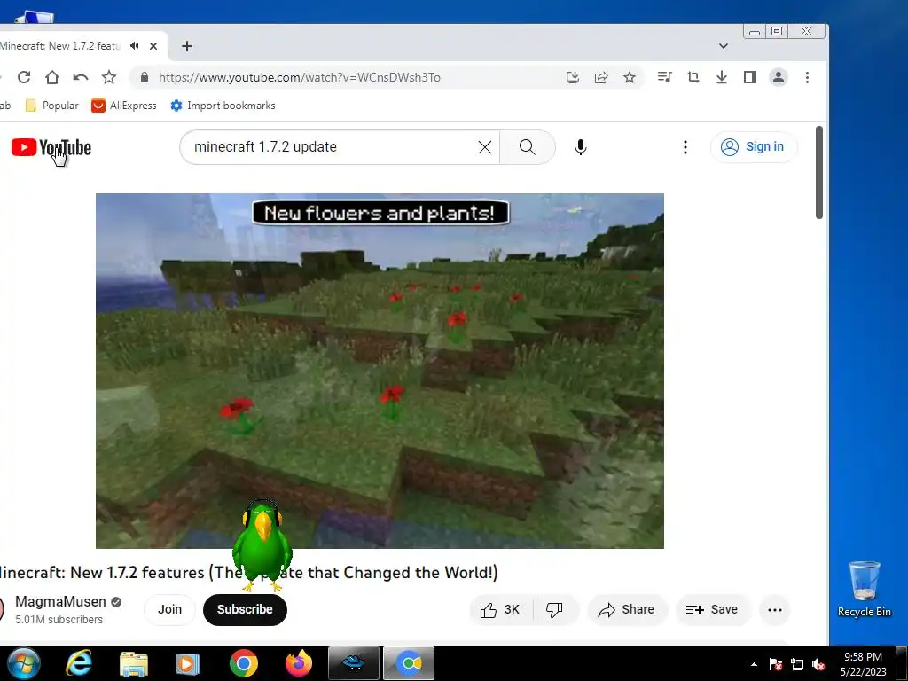Screen dimensions: 908x681
Task: Go to YouTube home via logo
Action: pos(51,147)
